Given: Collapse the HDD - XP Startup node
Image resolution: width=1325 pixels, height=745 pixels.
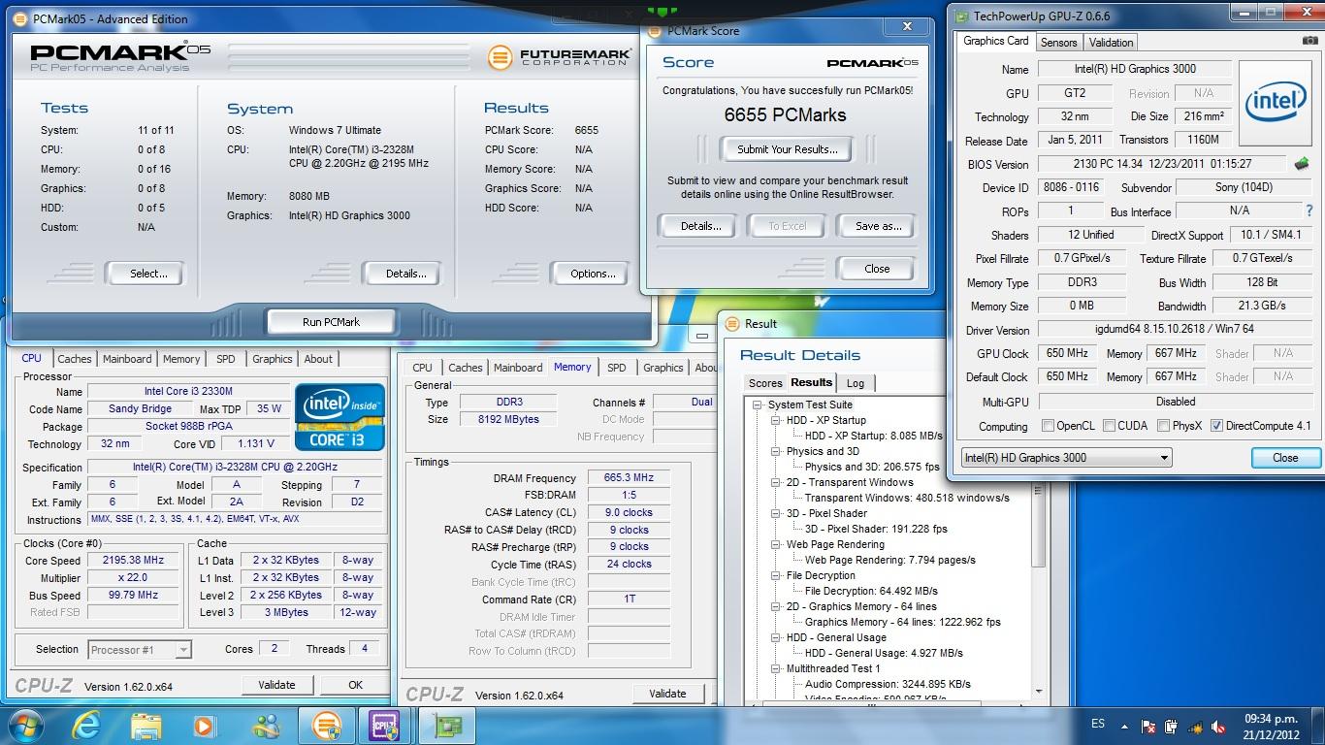Looking at the screenshot, I should (x=776, y=421).
